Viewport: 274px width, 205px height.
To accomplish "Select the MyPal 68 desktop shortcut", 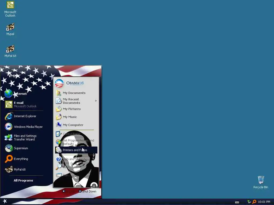I will pyautogui.click(x=10, y=51).
